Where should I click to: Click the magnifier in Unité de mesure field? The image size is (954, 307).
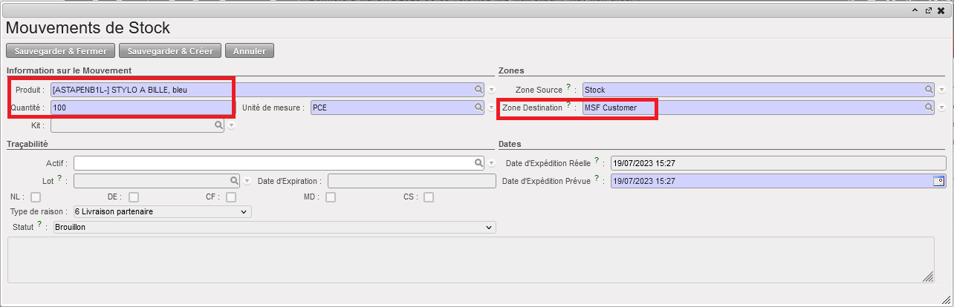tap(479, 108)
